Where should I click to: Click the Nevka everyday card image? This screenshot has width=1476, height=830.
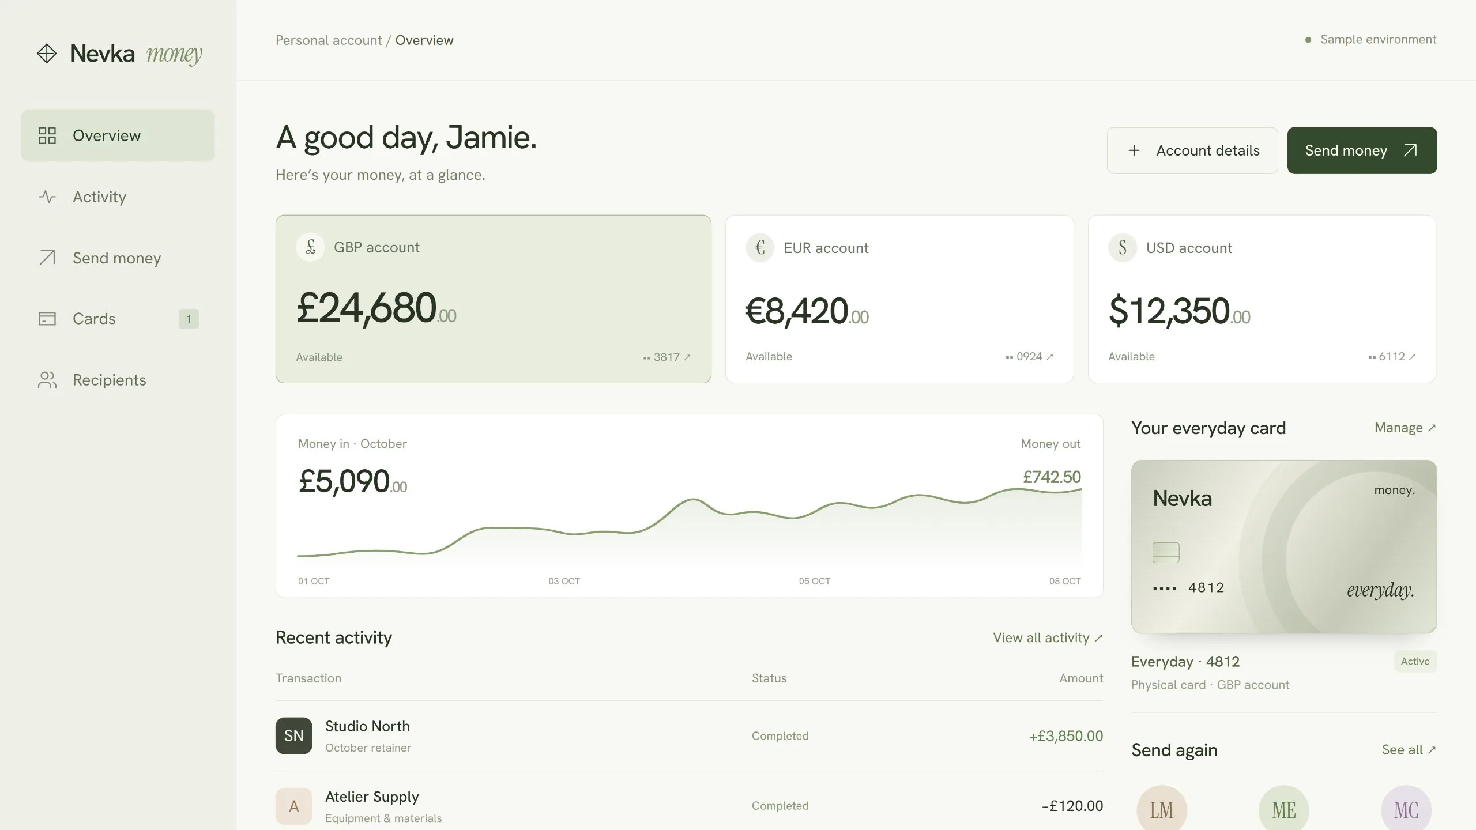(1284, 546)
